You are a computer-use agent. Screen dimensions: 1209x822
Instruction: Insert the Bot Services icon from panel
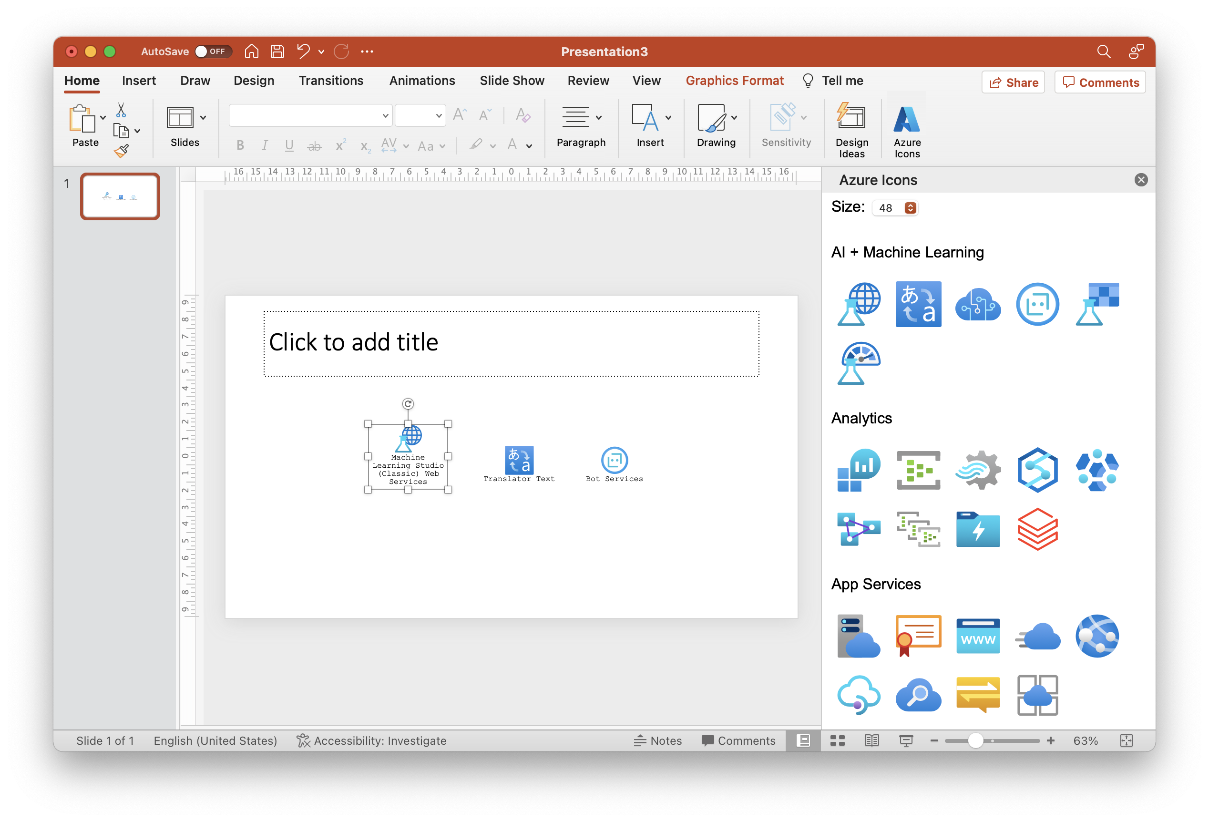tap(1037, 304)
